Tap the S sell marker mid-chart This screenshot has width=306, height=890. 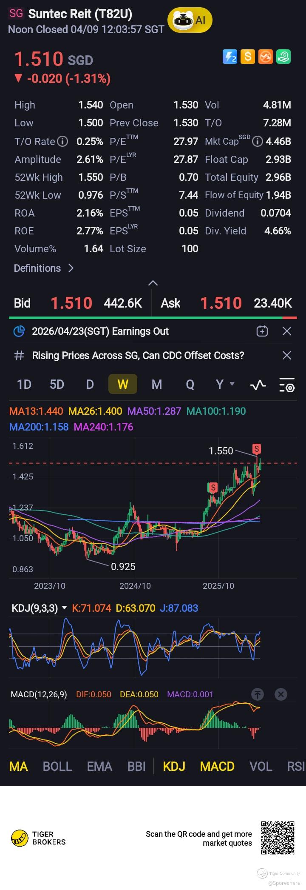[213, 488]
